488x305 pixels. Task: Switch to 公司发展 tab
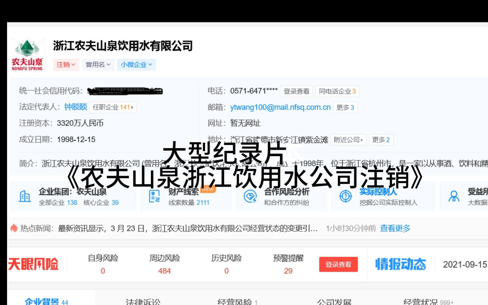[334, 302]
